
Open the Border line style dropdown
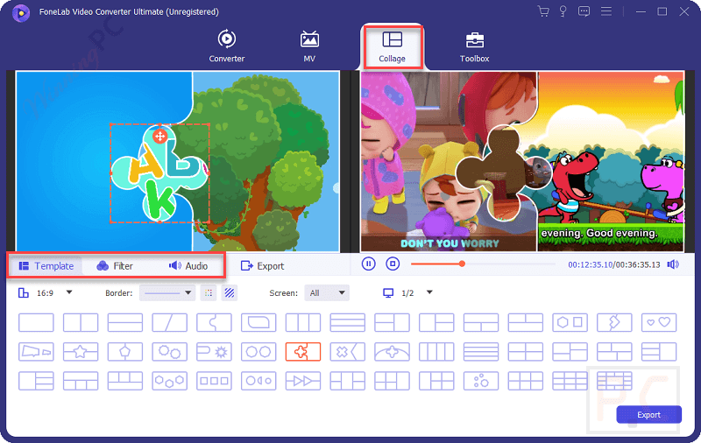coord(166,293)
